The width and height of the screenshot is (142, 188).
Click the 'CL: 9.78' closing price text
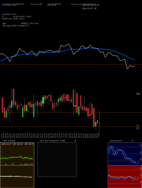52,5
